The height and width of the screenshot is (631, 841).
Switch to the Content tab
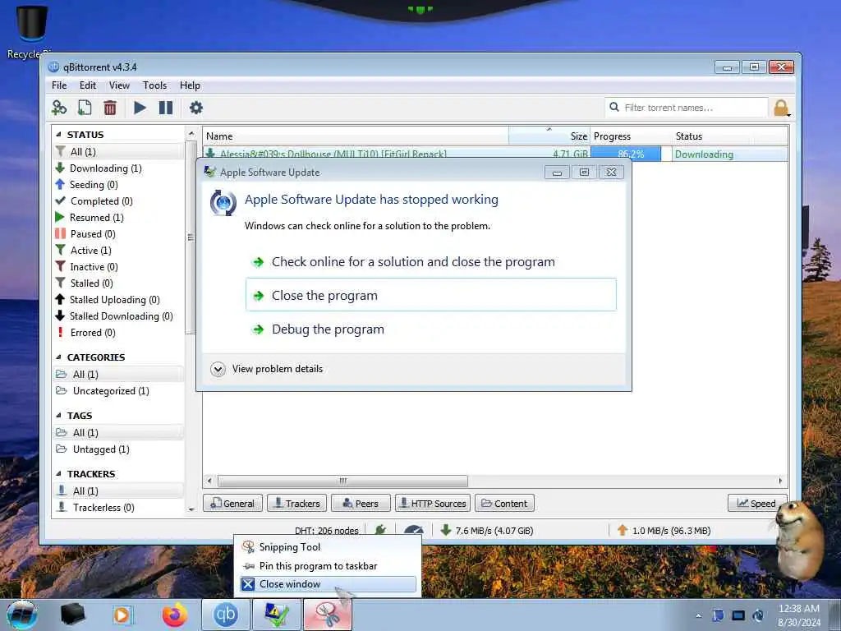(504, 504)
